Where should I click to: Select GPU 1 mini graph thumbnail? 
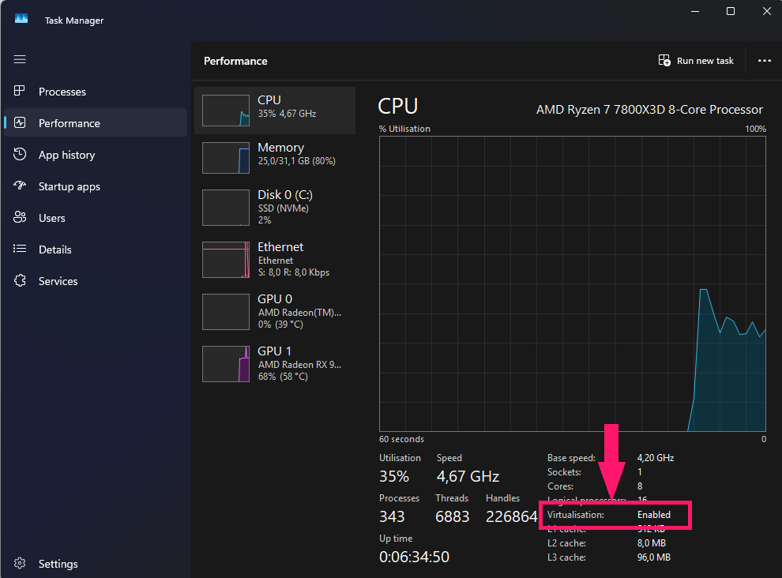tap(225, 363)
